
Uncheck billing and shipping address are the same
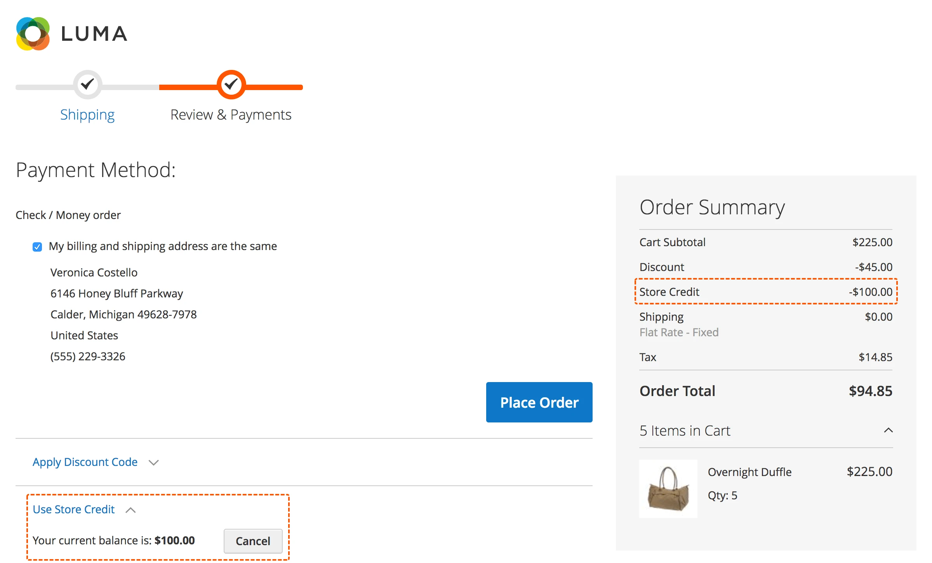click(37, 247)
